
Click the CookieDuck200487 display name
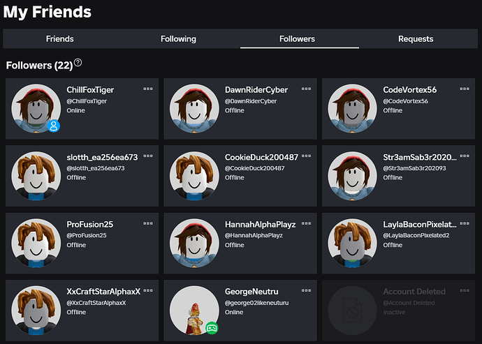tap(261, 157)
